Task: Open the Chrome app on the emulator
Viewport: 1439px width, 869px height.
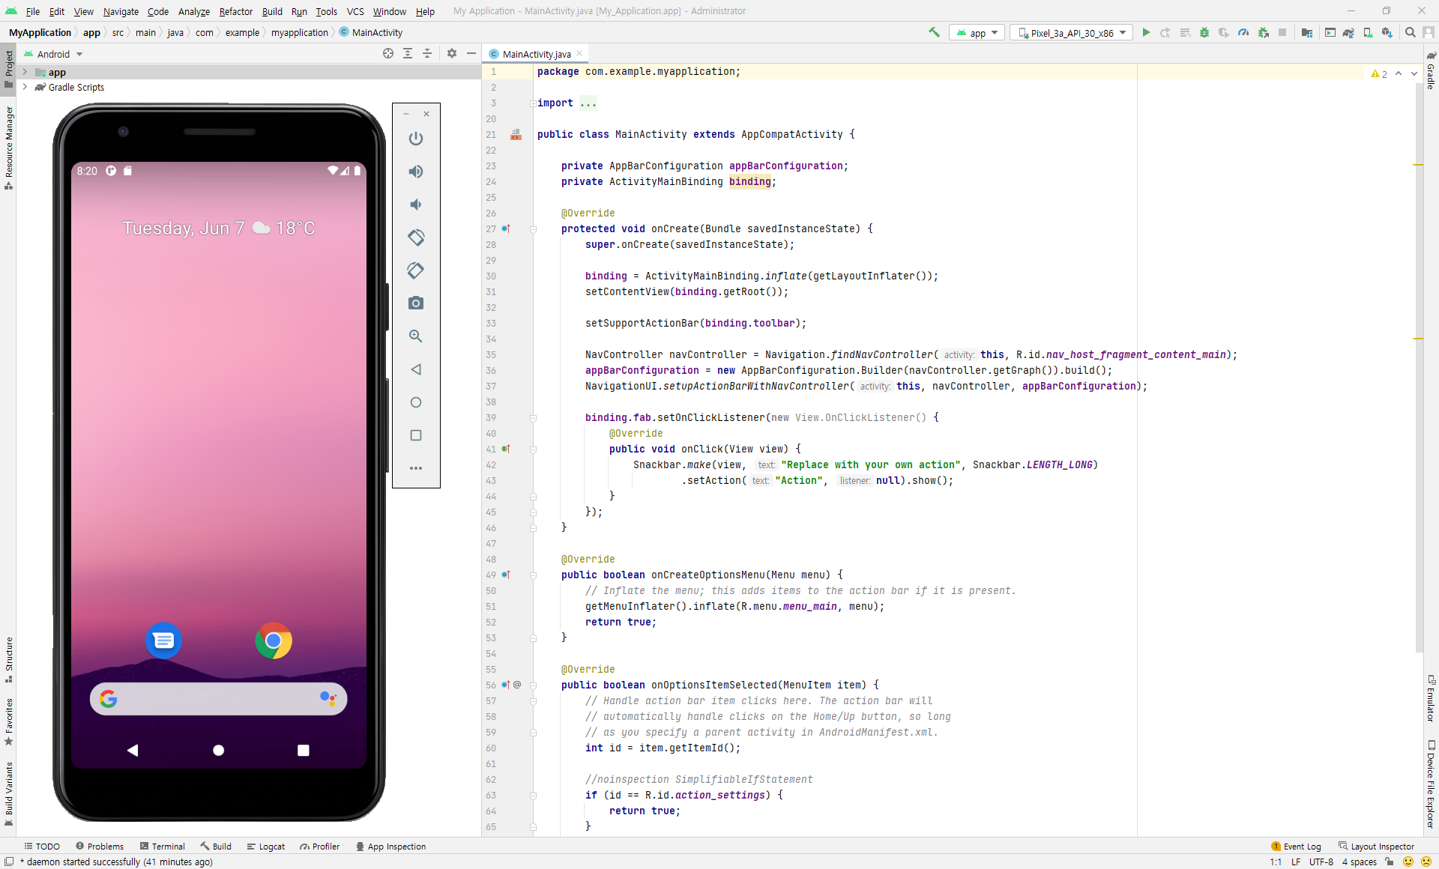Action: [x=274, y=641]
